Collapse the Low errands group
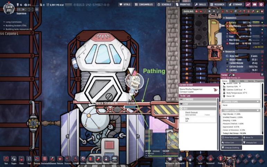 (x=198, y=104)
